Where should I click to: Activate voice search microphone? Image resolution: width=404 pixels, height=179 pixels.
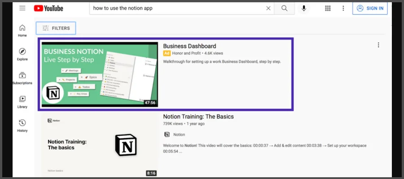click(x=304, y=8)
